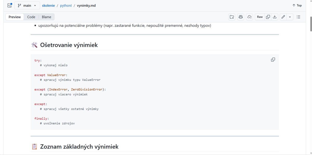This screenshot has height=155, width=312.
Task: Expand more edit options arrow
Action: (x=290, y=17)
